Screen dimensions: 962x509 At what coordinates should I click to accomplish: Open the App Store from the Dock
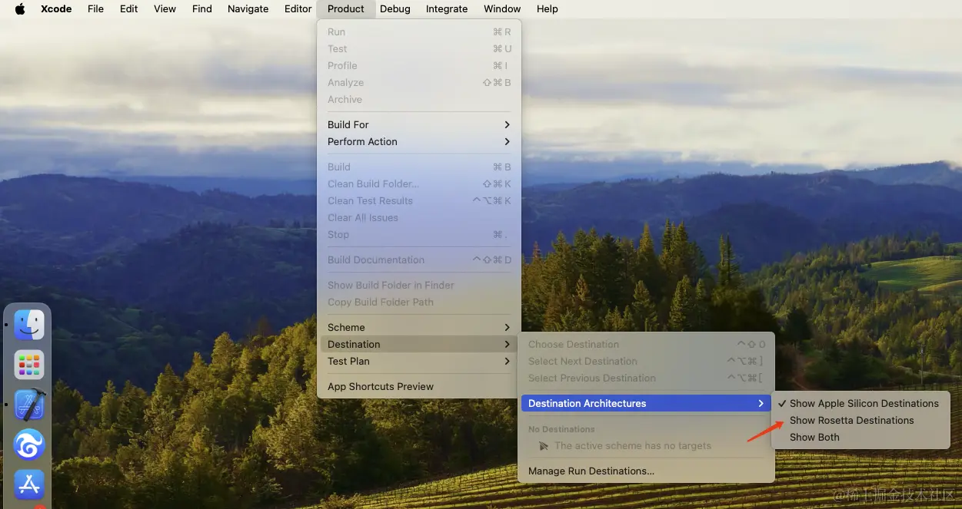(x=28, y=484)
